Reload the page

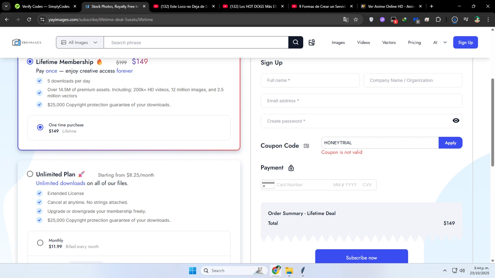click(x=29, y=19)
